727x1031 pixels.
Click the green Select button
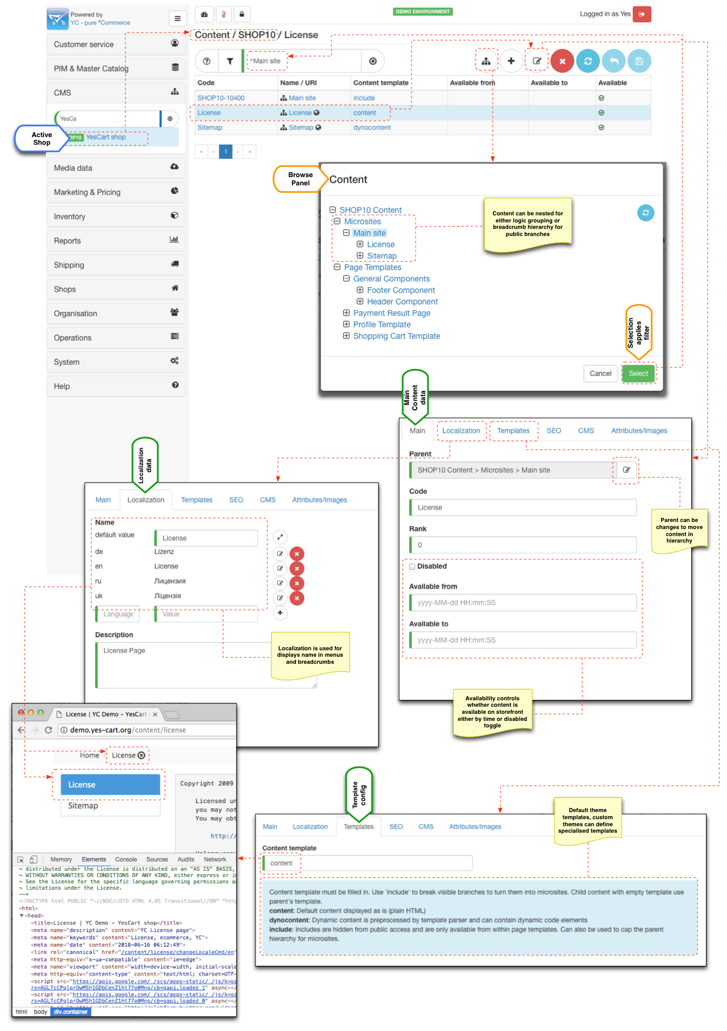tap(638, 374)
